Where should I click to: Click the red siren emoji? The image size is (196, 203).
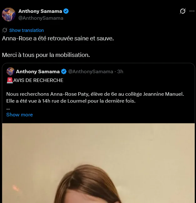click(x=10, y=80)
